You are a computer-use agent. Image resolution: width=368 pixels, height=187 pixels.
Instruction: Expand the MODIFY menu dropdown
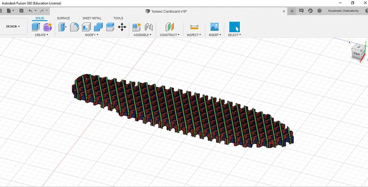(x=91, y=35)
